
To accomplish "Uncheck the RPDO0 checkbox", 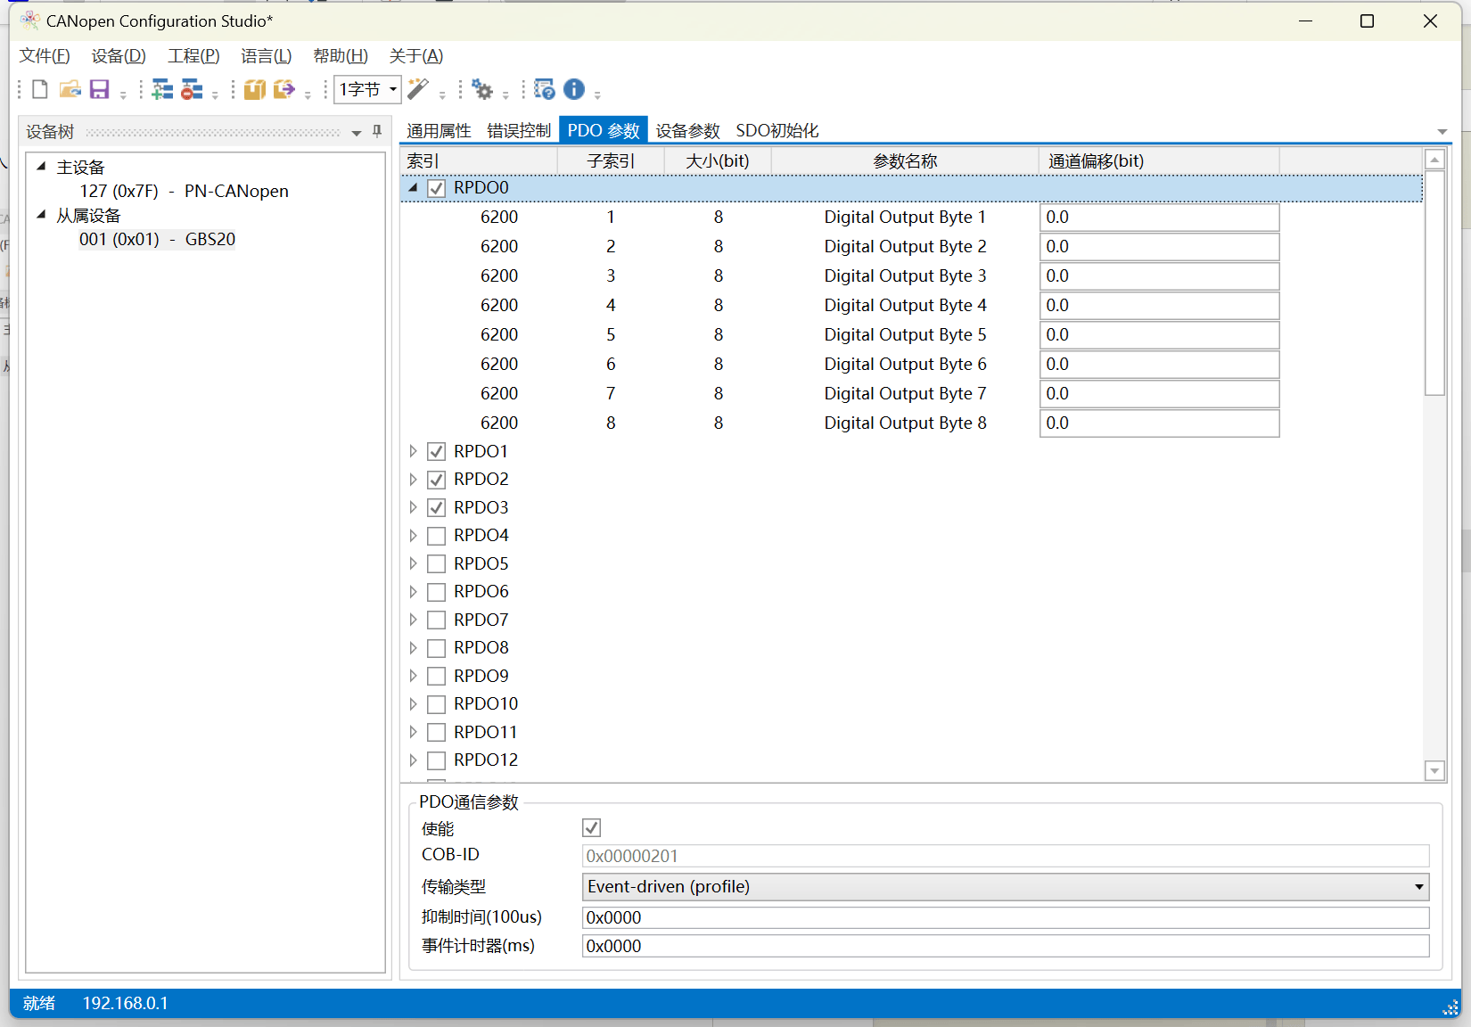I will (436, 188).
